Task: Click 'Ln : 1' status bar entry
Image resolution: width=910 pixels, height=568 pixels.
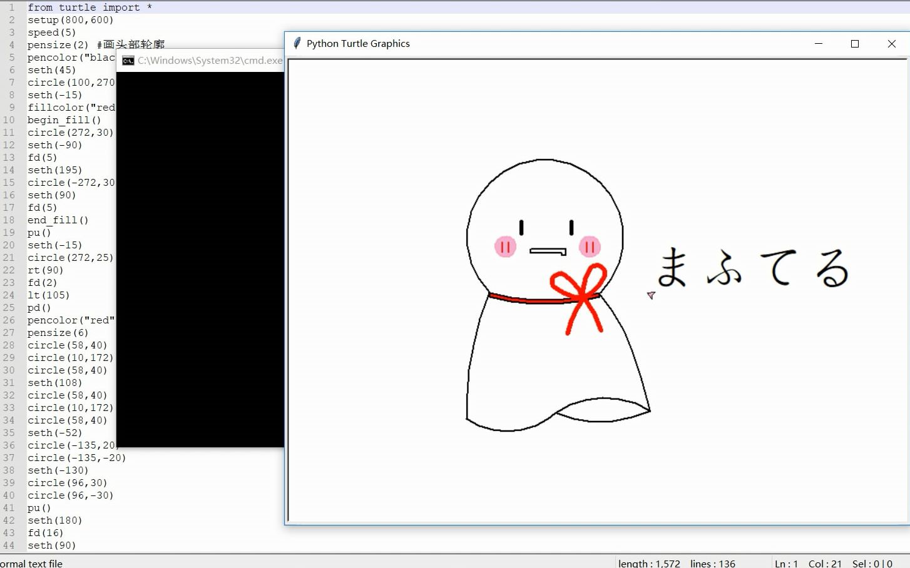Action: [x=786, y=563]
